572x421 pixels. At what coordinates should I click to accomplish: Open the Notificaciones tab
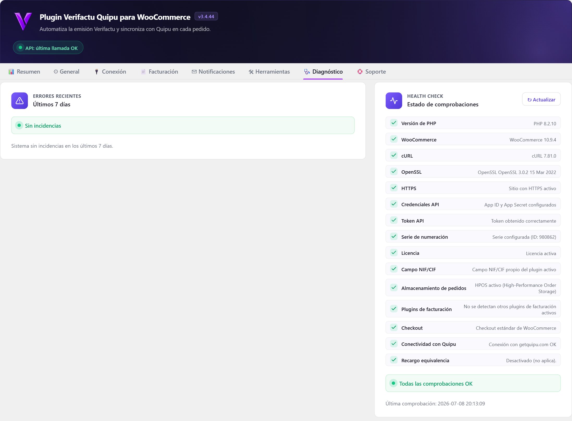[x=213, y=72]
